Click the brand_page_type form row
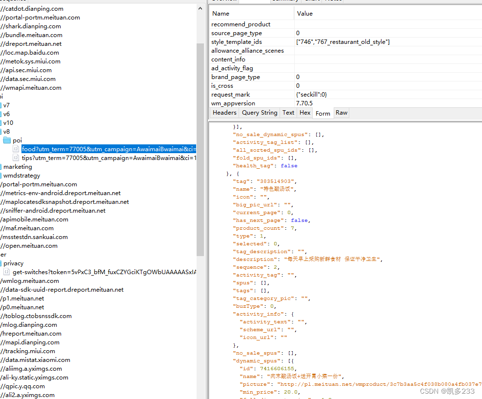Screen dimensions: 482x399 click(x=346, y=77)
